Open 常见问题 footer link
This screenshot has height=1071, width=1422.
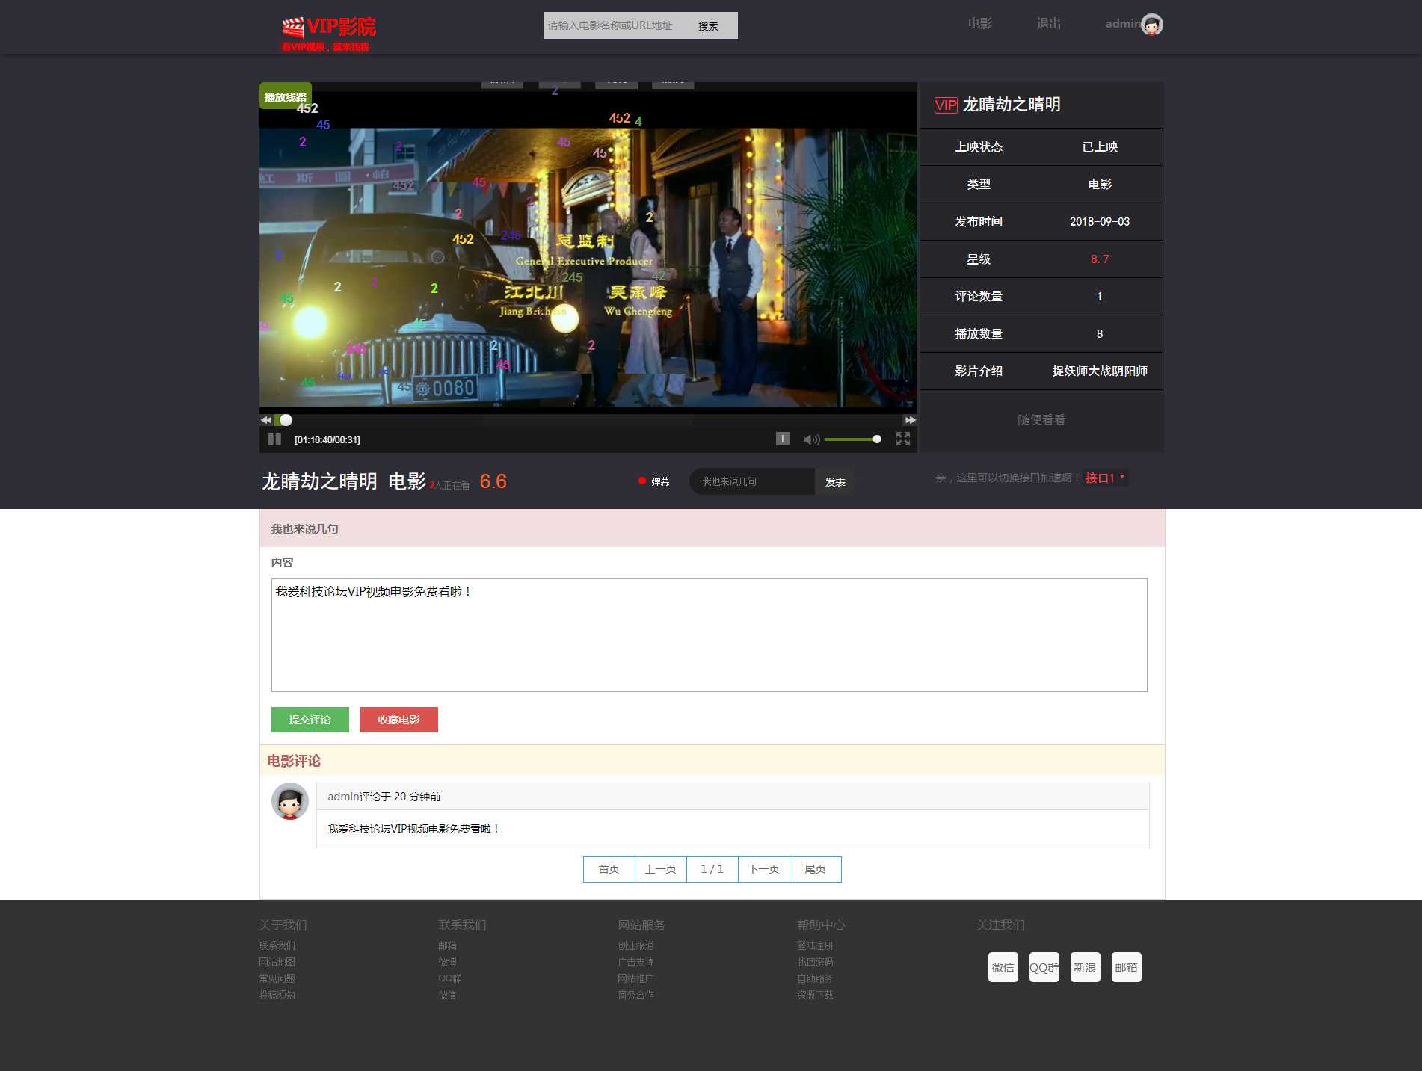click(277, 978)
